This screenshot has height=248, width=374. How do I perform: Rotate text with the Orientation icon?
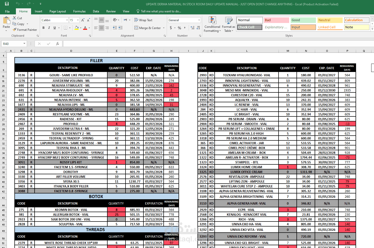(x=115, y=20)
